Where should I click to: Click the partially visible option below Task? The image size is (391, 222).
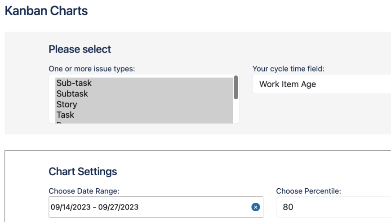point(63,122)
